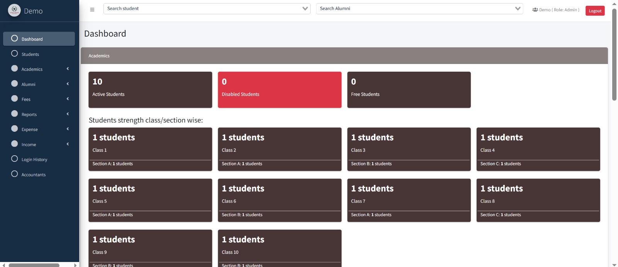Click the sidebar horizontal scrollbar thumb
Screen dimensions: 618x267
pos(34,265)
